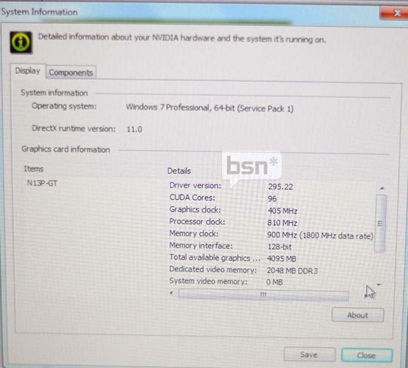Click the Save button

[x=309, y=354]
